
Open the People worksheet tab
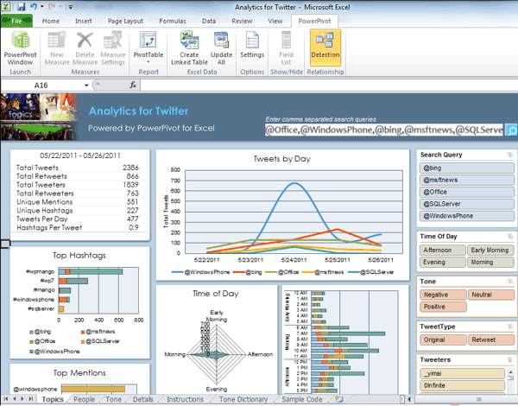coord(84,399)
